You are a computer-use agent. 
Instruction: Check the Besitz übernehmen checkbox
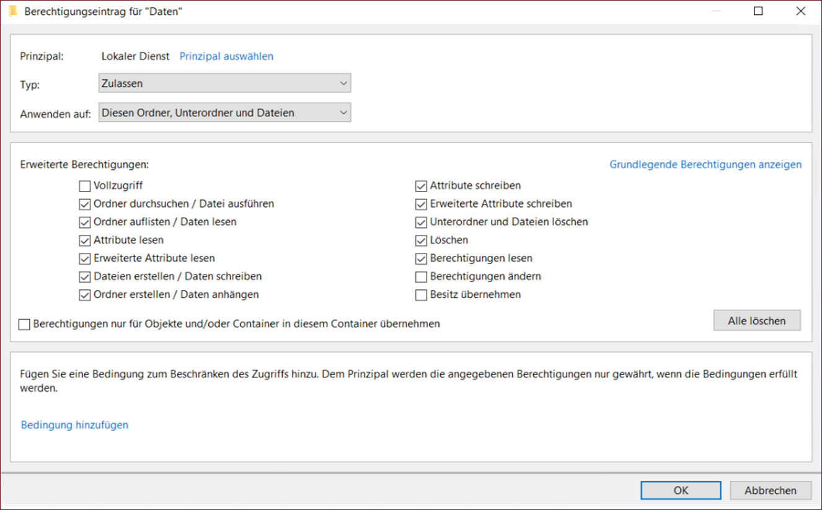click(x=422, y=295)
